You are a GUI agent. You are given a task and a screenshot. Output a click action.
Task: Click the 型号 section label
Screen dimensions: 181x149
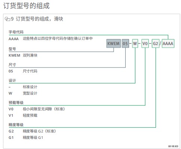(12, 49)
